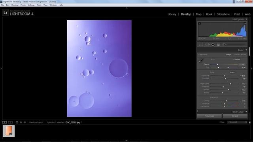Viewport: 253px width, 142px height.
Task: Toggle the filter lock switch icon
Action: tap(250, 123)
